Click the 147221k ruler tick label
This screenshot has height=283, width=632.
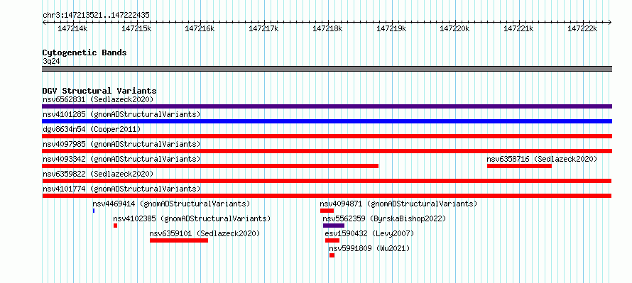pos(518,28)
